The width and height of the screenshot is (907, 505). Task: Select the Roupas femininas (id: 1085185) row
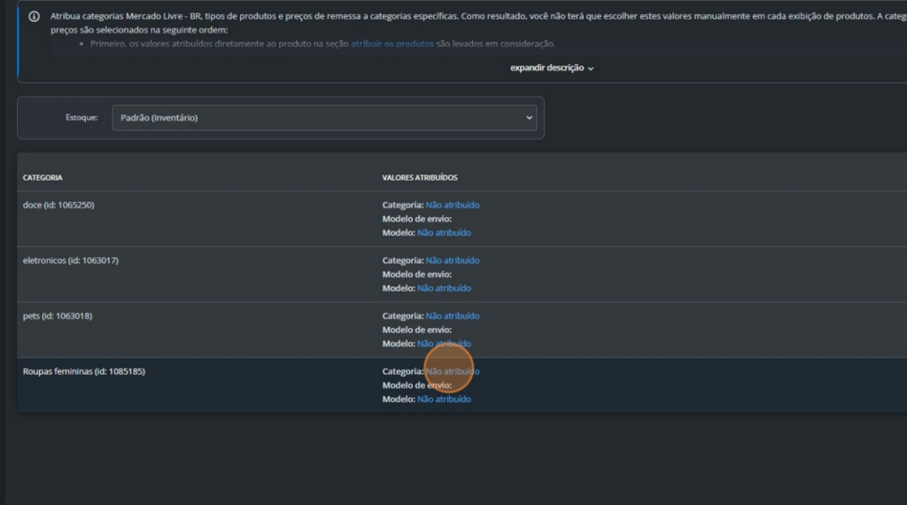(83, 371)
